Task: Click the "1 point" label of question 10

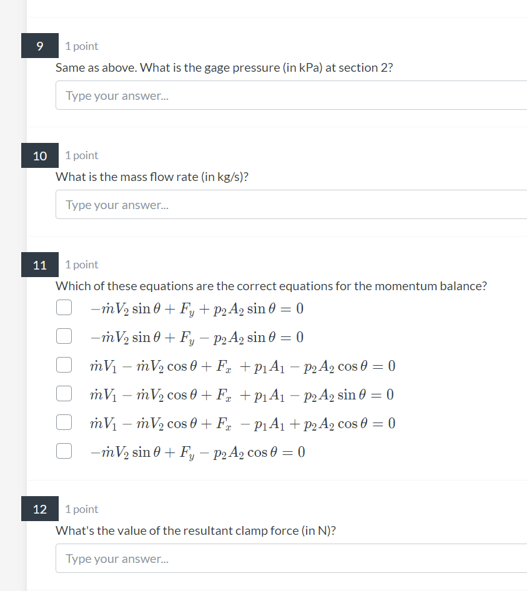Action: [82, 155]
